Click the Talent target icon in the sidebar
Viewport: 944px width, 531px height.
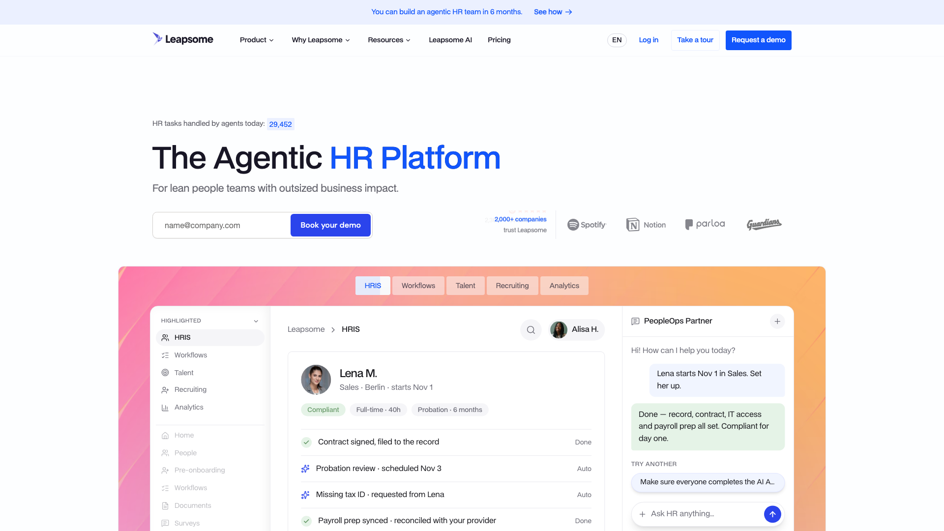(165, 373)
